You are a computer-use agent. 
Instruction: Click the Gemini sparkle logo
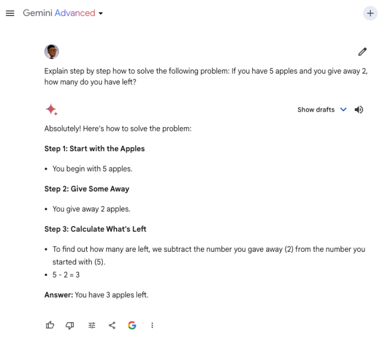pos(52,109)
